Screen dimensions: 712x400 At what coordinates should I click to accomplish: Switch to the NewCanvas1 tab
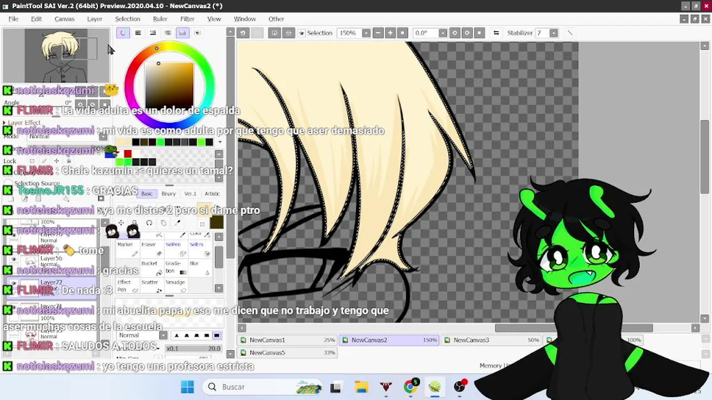point(288,340)
